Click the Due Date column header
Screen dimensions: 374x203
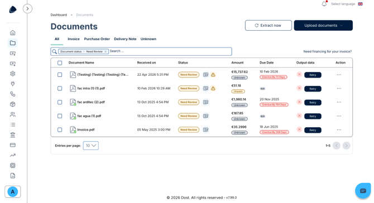click(266, 62)
